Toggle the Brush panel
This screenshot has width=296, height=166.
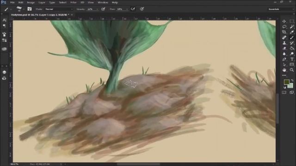click(30, 9)
